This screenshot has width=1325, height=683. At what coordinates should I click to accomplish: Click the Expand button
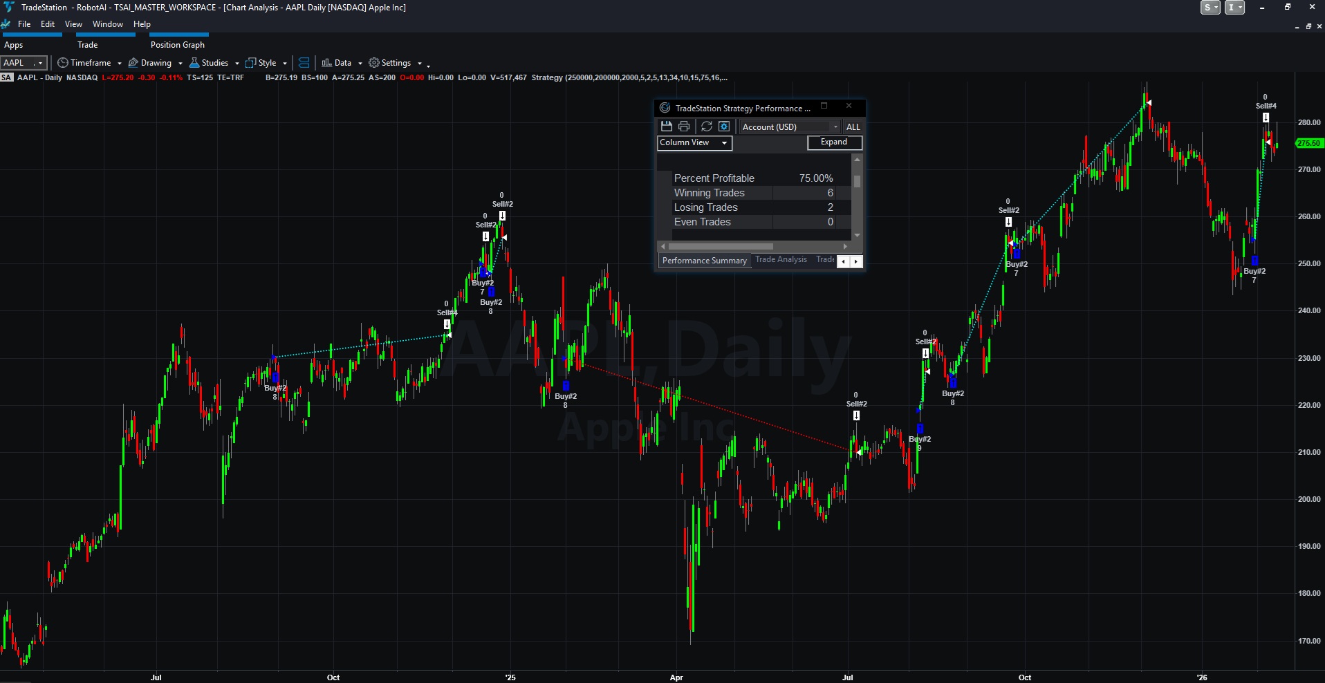(834, 142)
